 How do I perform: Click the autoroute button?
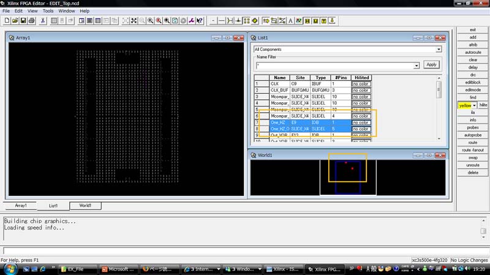473,53
